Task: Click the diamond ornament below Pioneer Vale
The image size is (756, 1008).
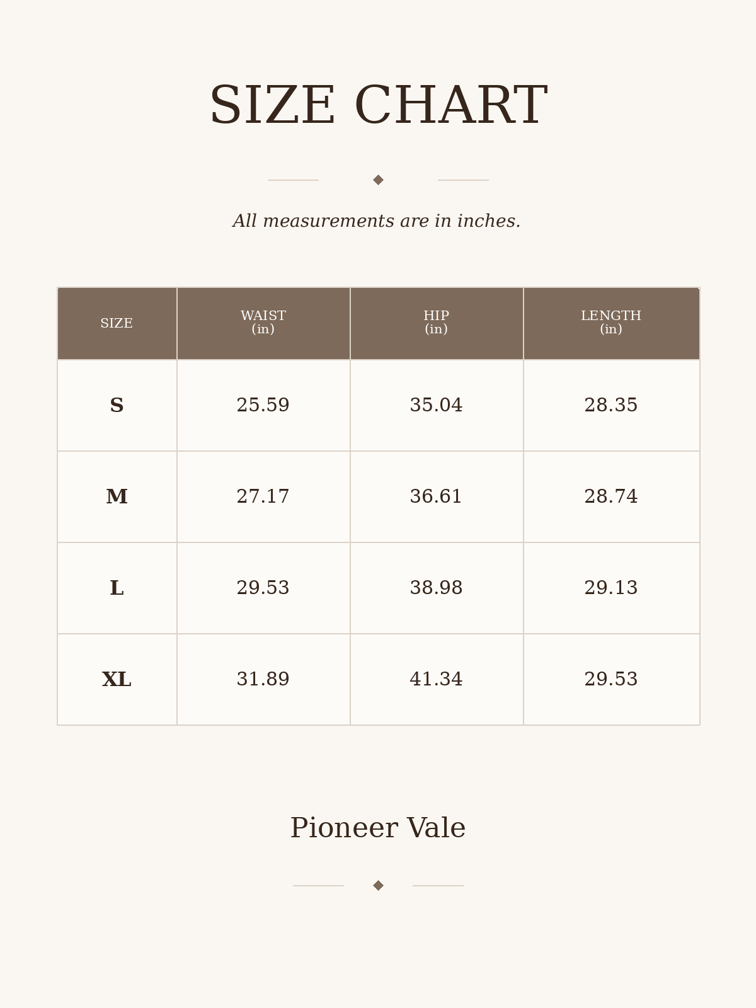Action: pyautogui.click(x=378, y=886)
